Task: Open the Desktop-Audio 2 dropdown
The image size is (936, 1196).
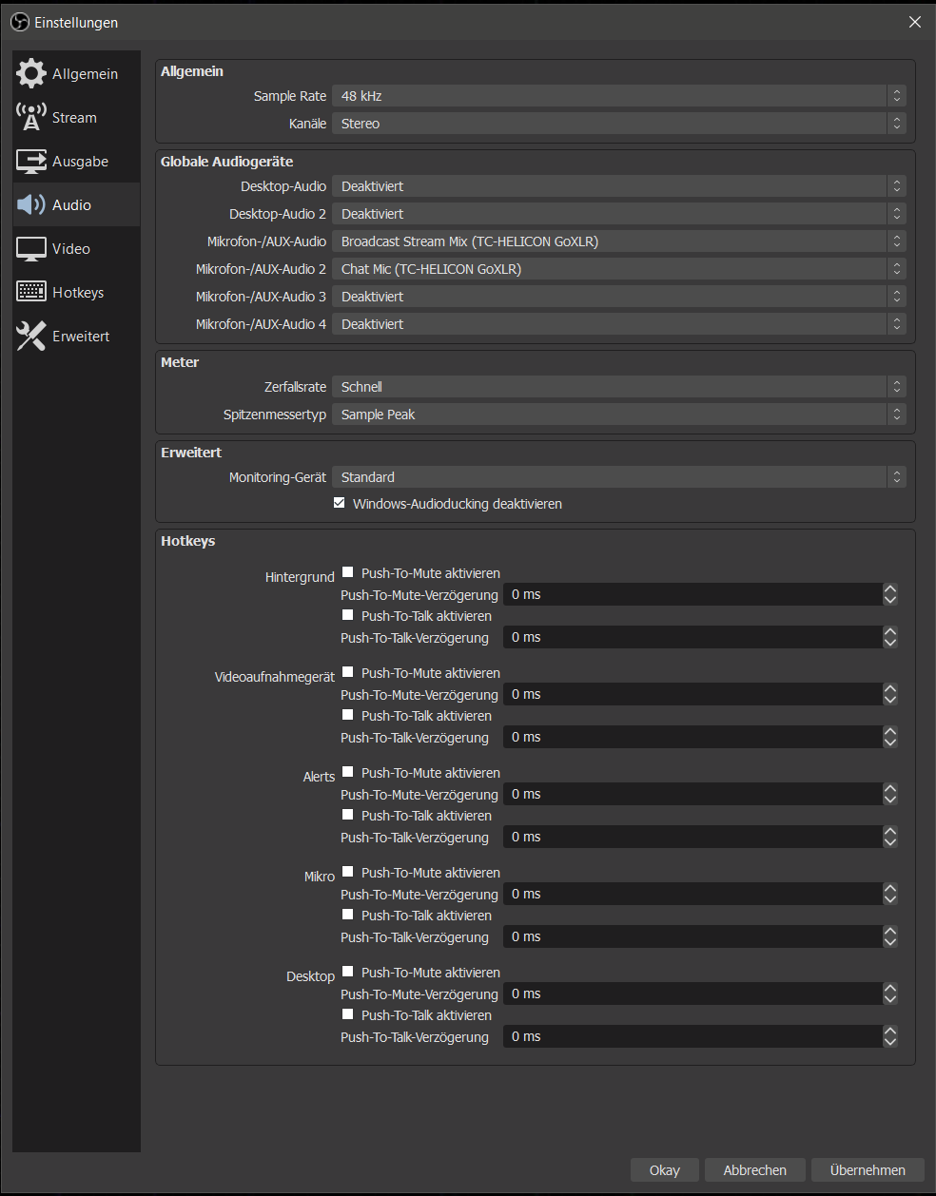Action: point(619,214)
